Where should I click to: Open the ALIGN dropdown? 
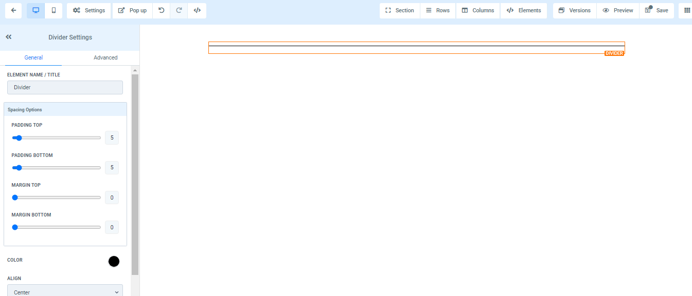point(65,292)
